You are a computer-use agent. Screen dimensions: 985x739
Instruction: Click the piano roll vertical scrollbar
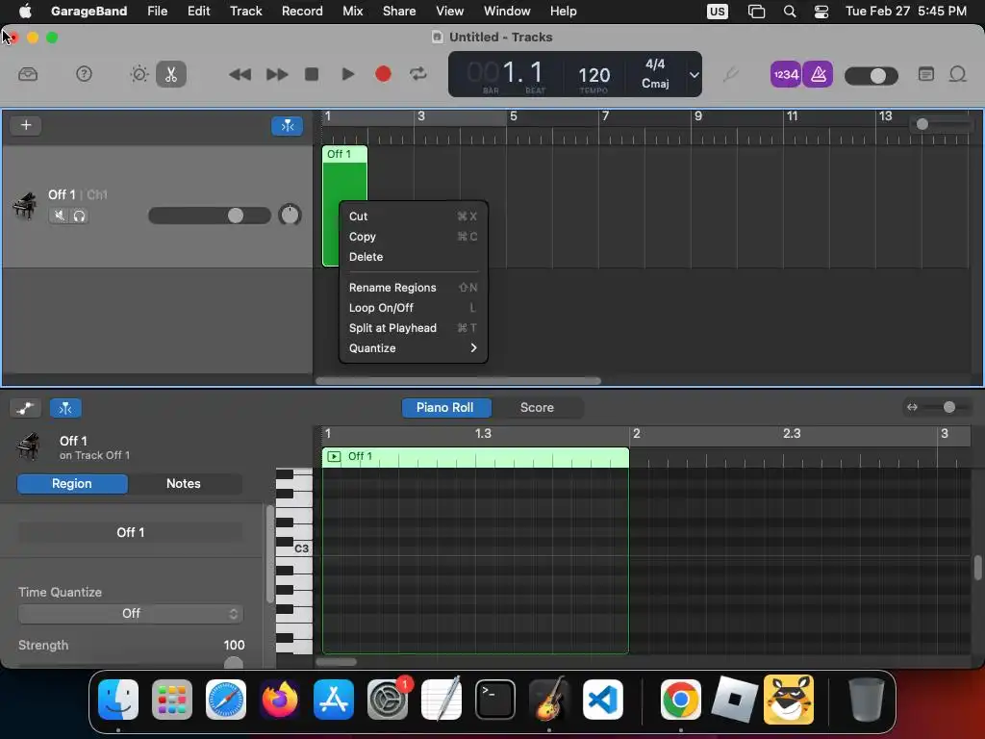tap(977, 568)
